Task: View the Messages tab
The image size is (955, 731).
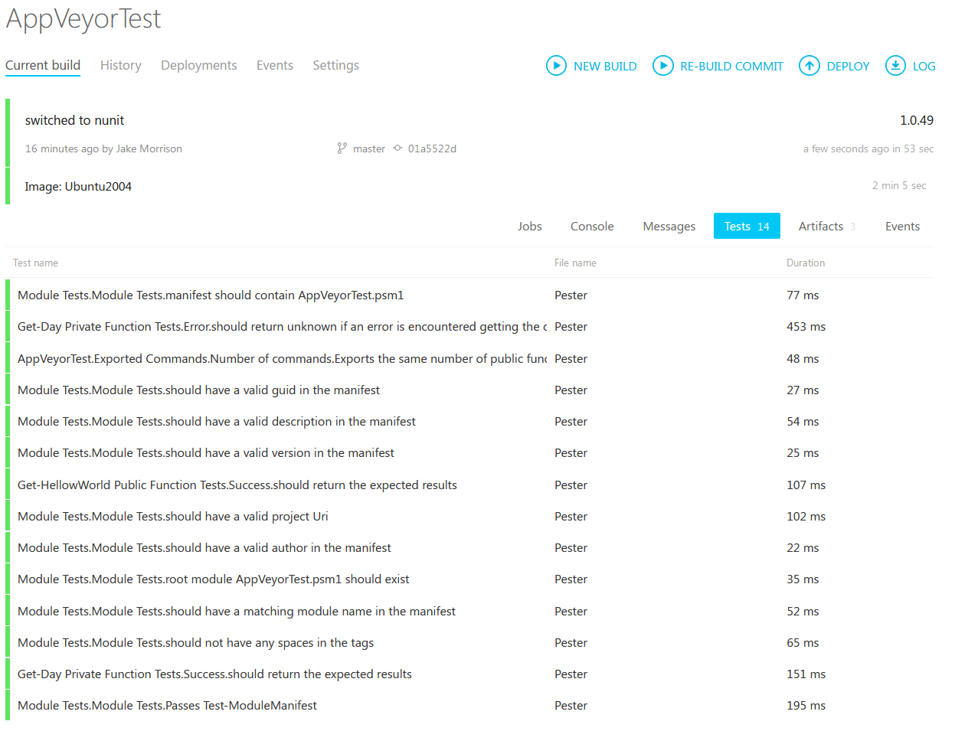Action: point(669,226)
